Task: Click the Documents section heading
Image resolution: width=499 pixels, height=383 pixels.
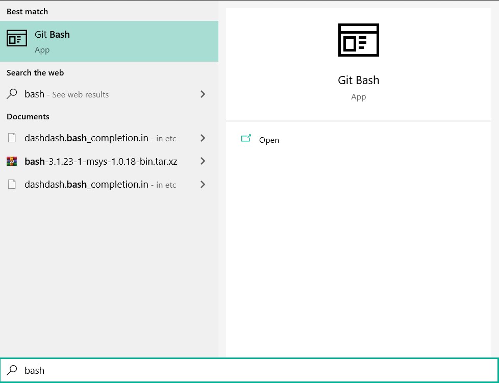Action: [28, 116]
